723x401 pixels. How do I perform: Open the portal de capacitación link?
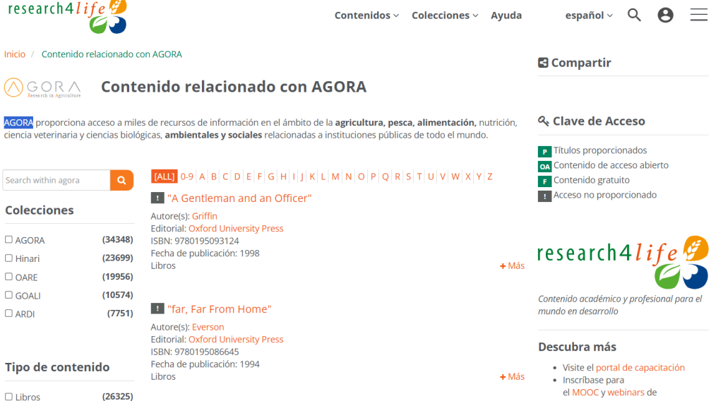point(640,368)
